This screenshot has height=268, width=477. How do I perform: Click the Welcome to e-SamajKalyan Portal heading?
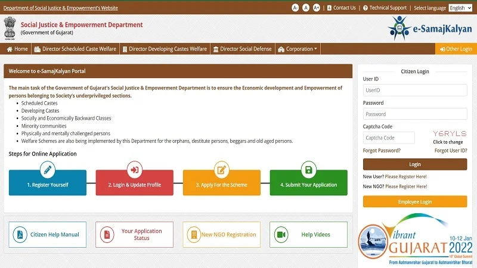point(47,71)
